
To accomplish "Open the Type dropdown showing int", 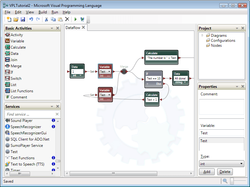I will (x=222, y=164).
